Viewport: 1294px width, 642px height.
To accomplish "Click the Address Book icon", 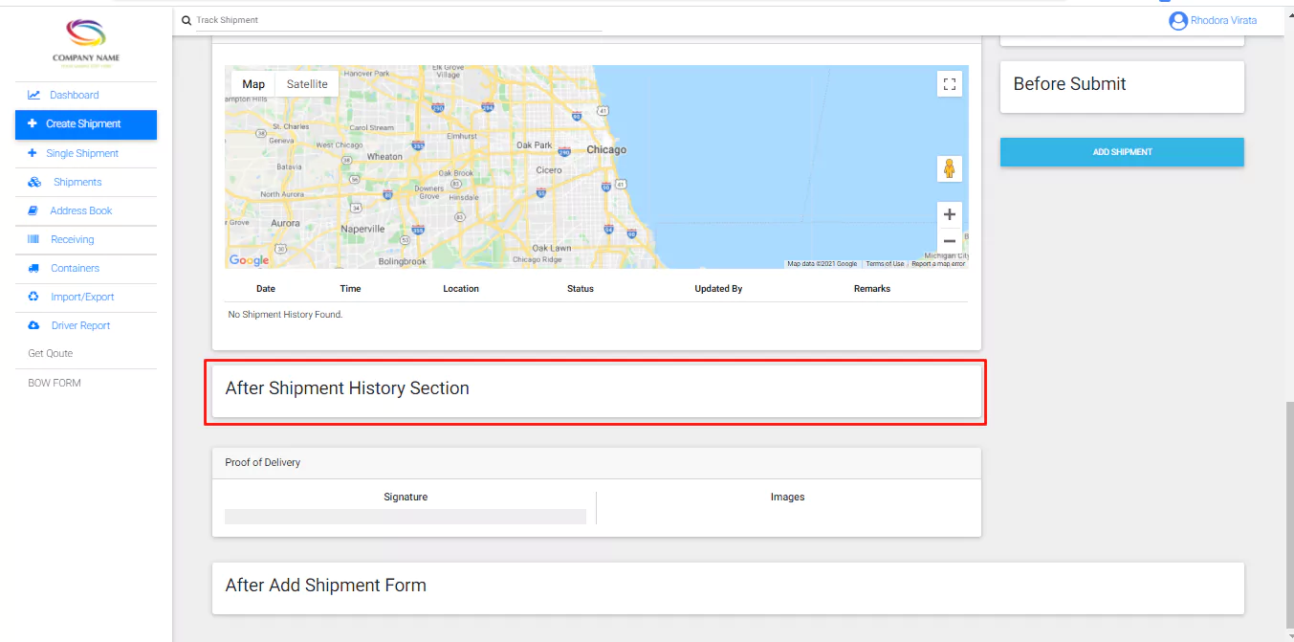I will [x=33, y=210].
